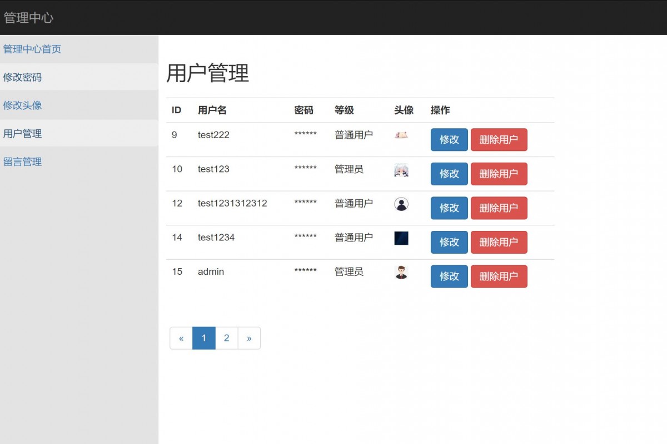667x444 pixels.
Task: Click 修改 button for admin user
Action: (449, 276)
